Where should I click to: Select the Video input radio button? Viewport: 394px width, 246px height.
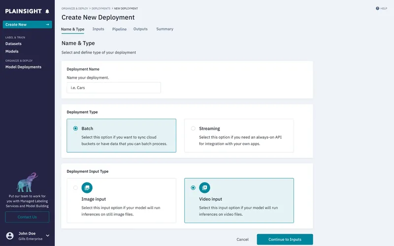pos(193,187)
